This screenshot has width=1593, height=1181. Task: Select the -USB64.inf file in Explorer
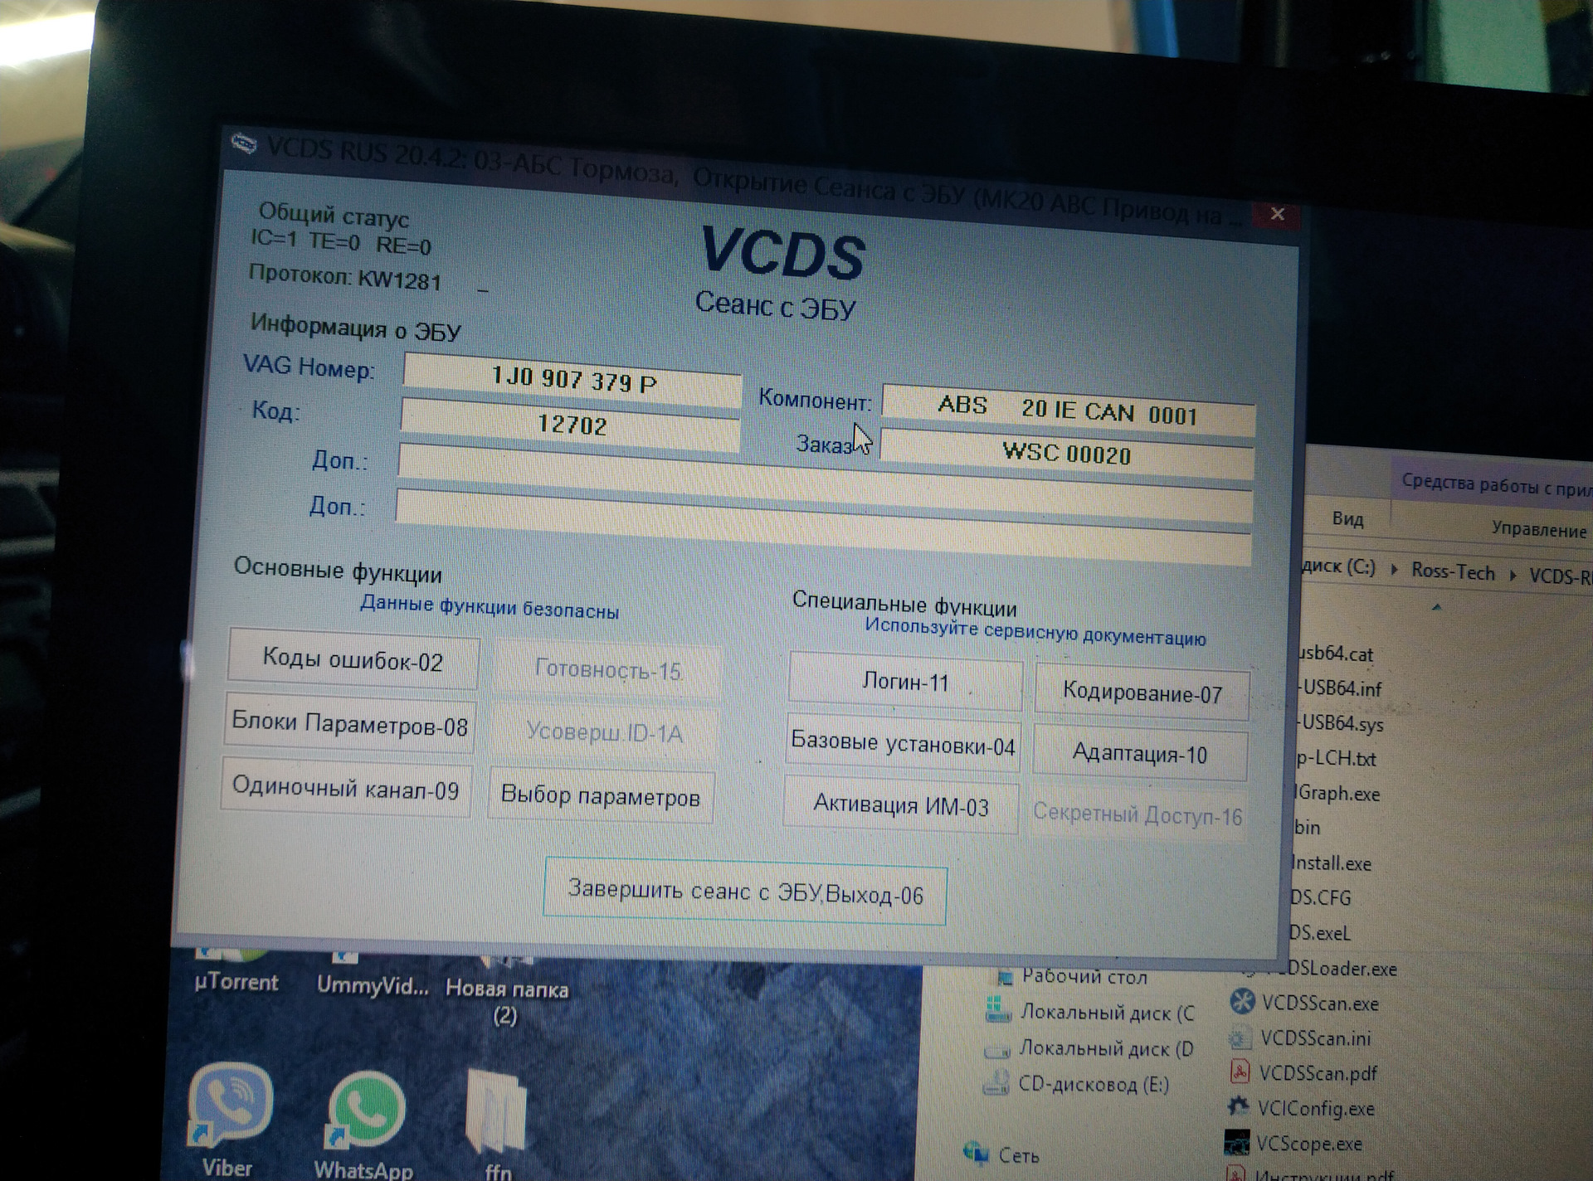coord(1340,688)
